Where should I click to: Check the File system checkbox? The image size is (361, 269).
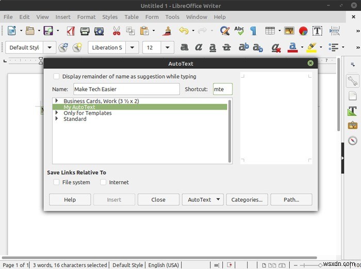coord(56,182)
